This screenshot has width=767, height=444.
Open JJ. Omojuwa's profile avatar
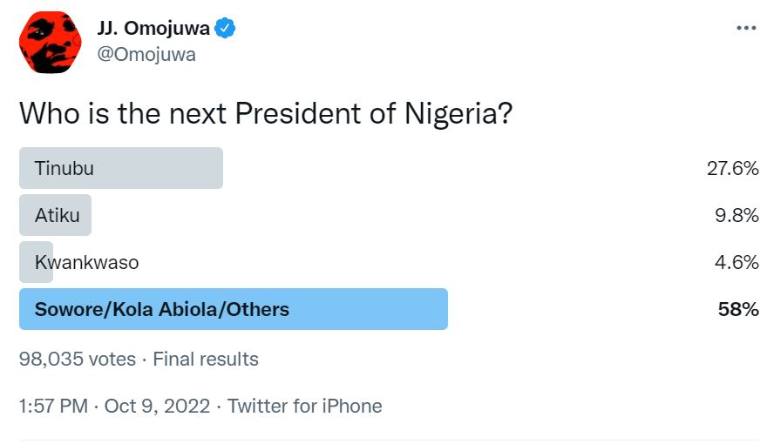tap(50, 43)
